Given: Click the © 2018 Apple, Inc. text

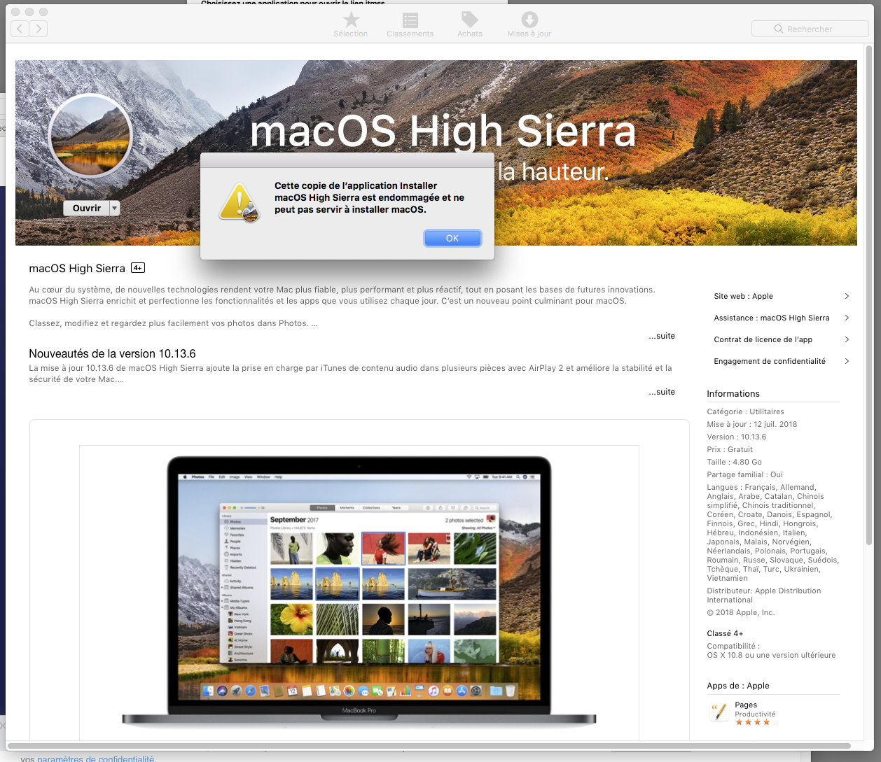Looking at the screenshot, I should tap(741, 612).
